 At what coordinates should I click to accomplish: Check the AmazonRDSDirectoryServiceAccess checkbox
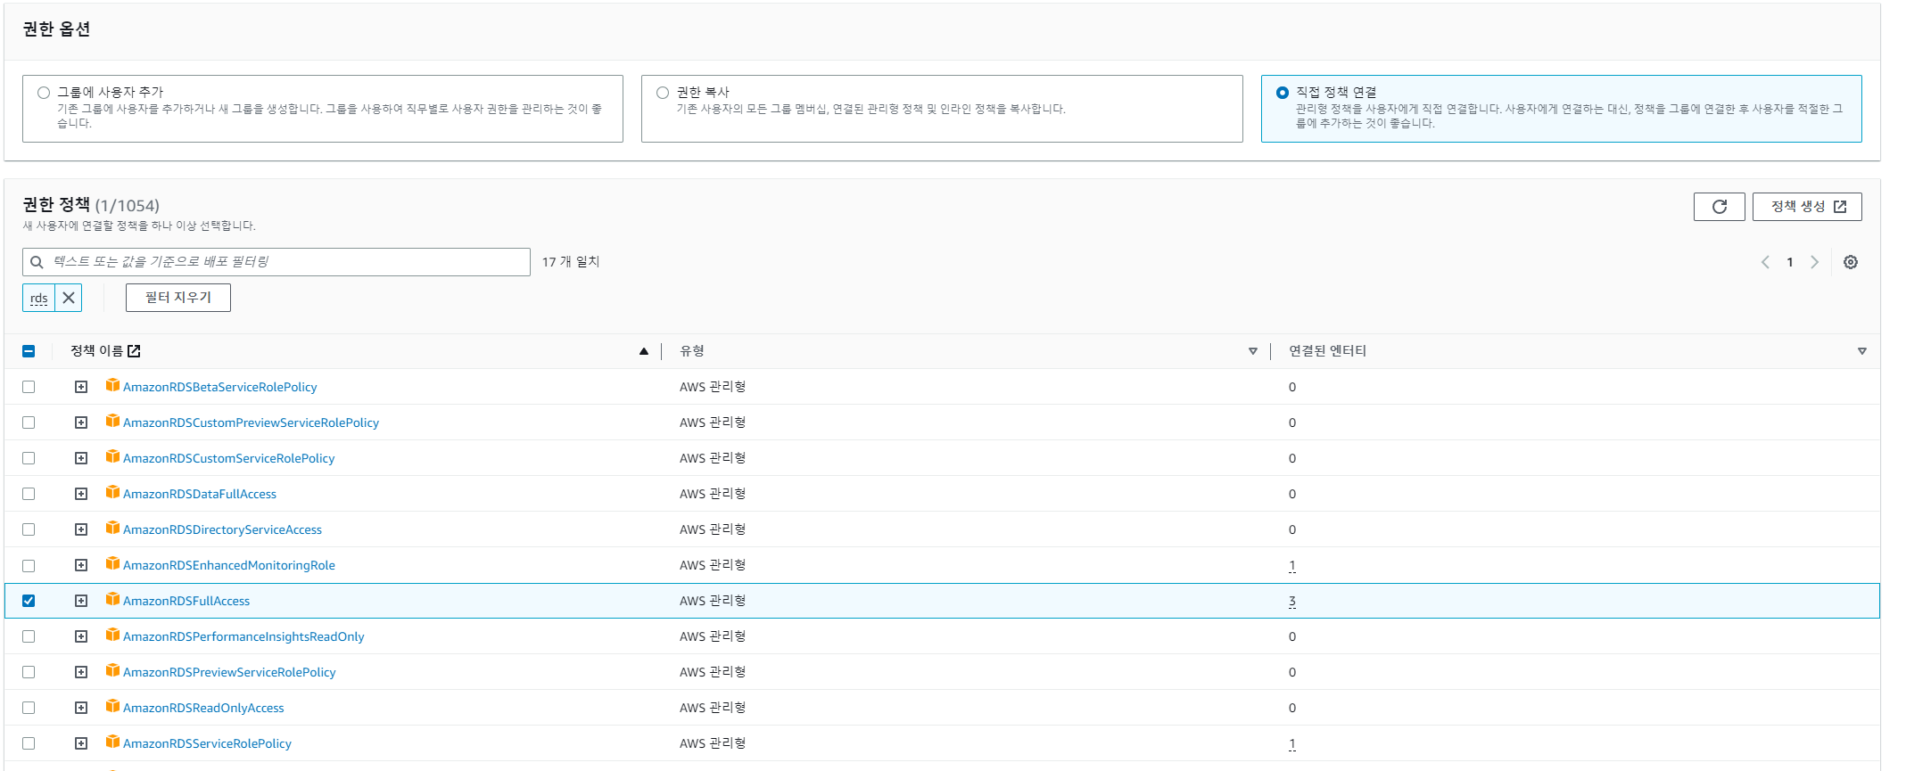click(x=29, y=529)
